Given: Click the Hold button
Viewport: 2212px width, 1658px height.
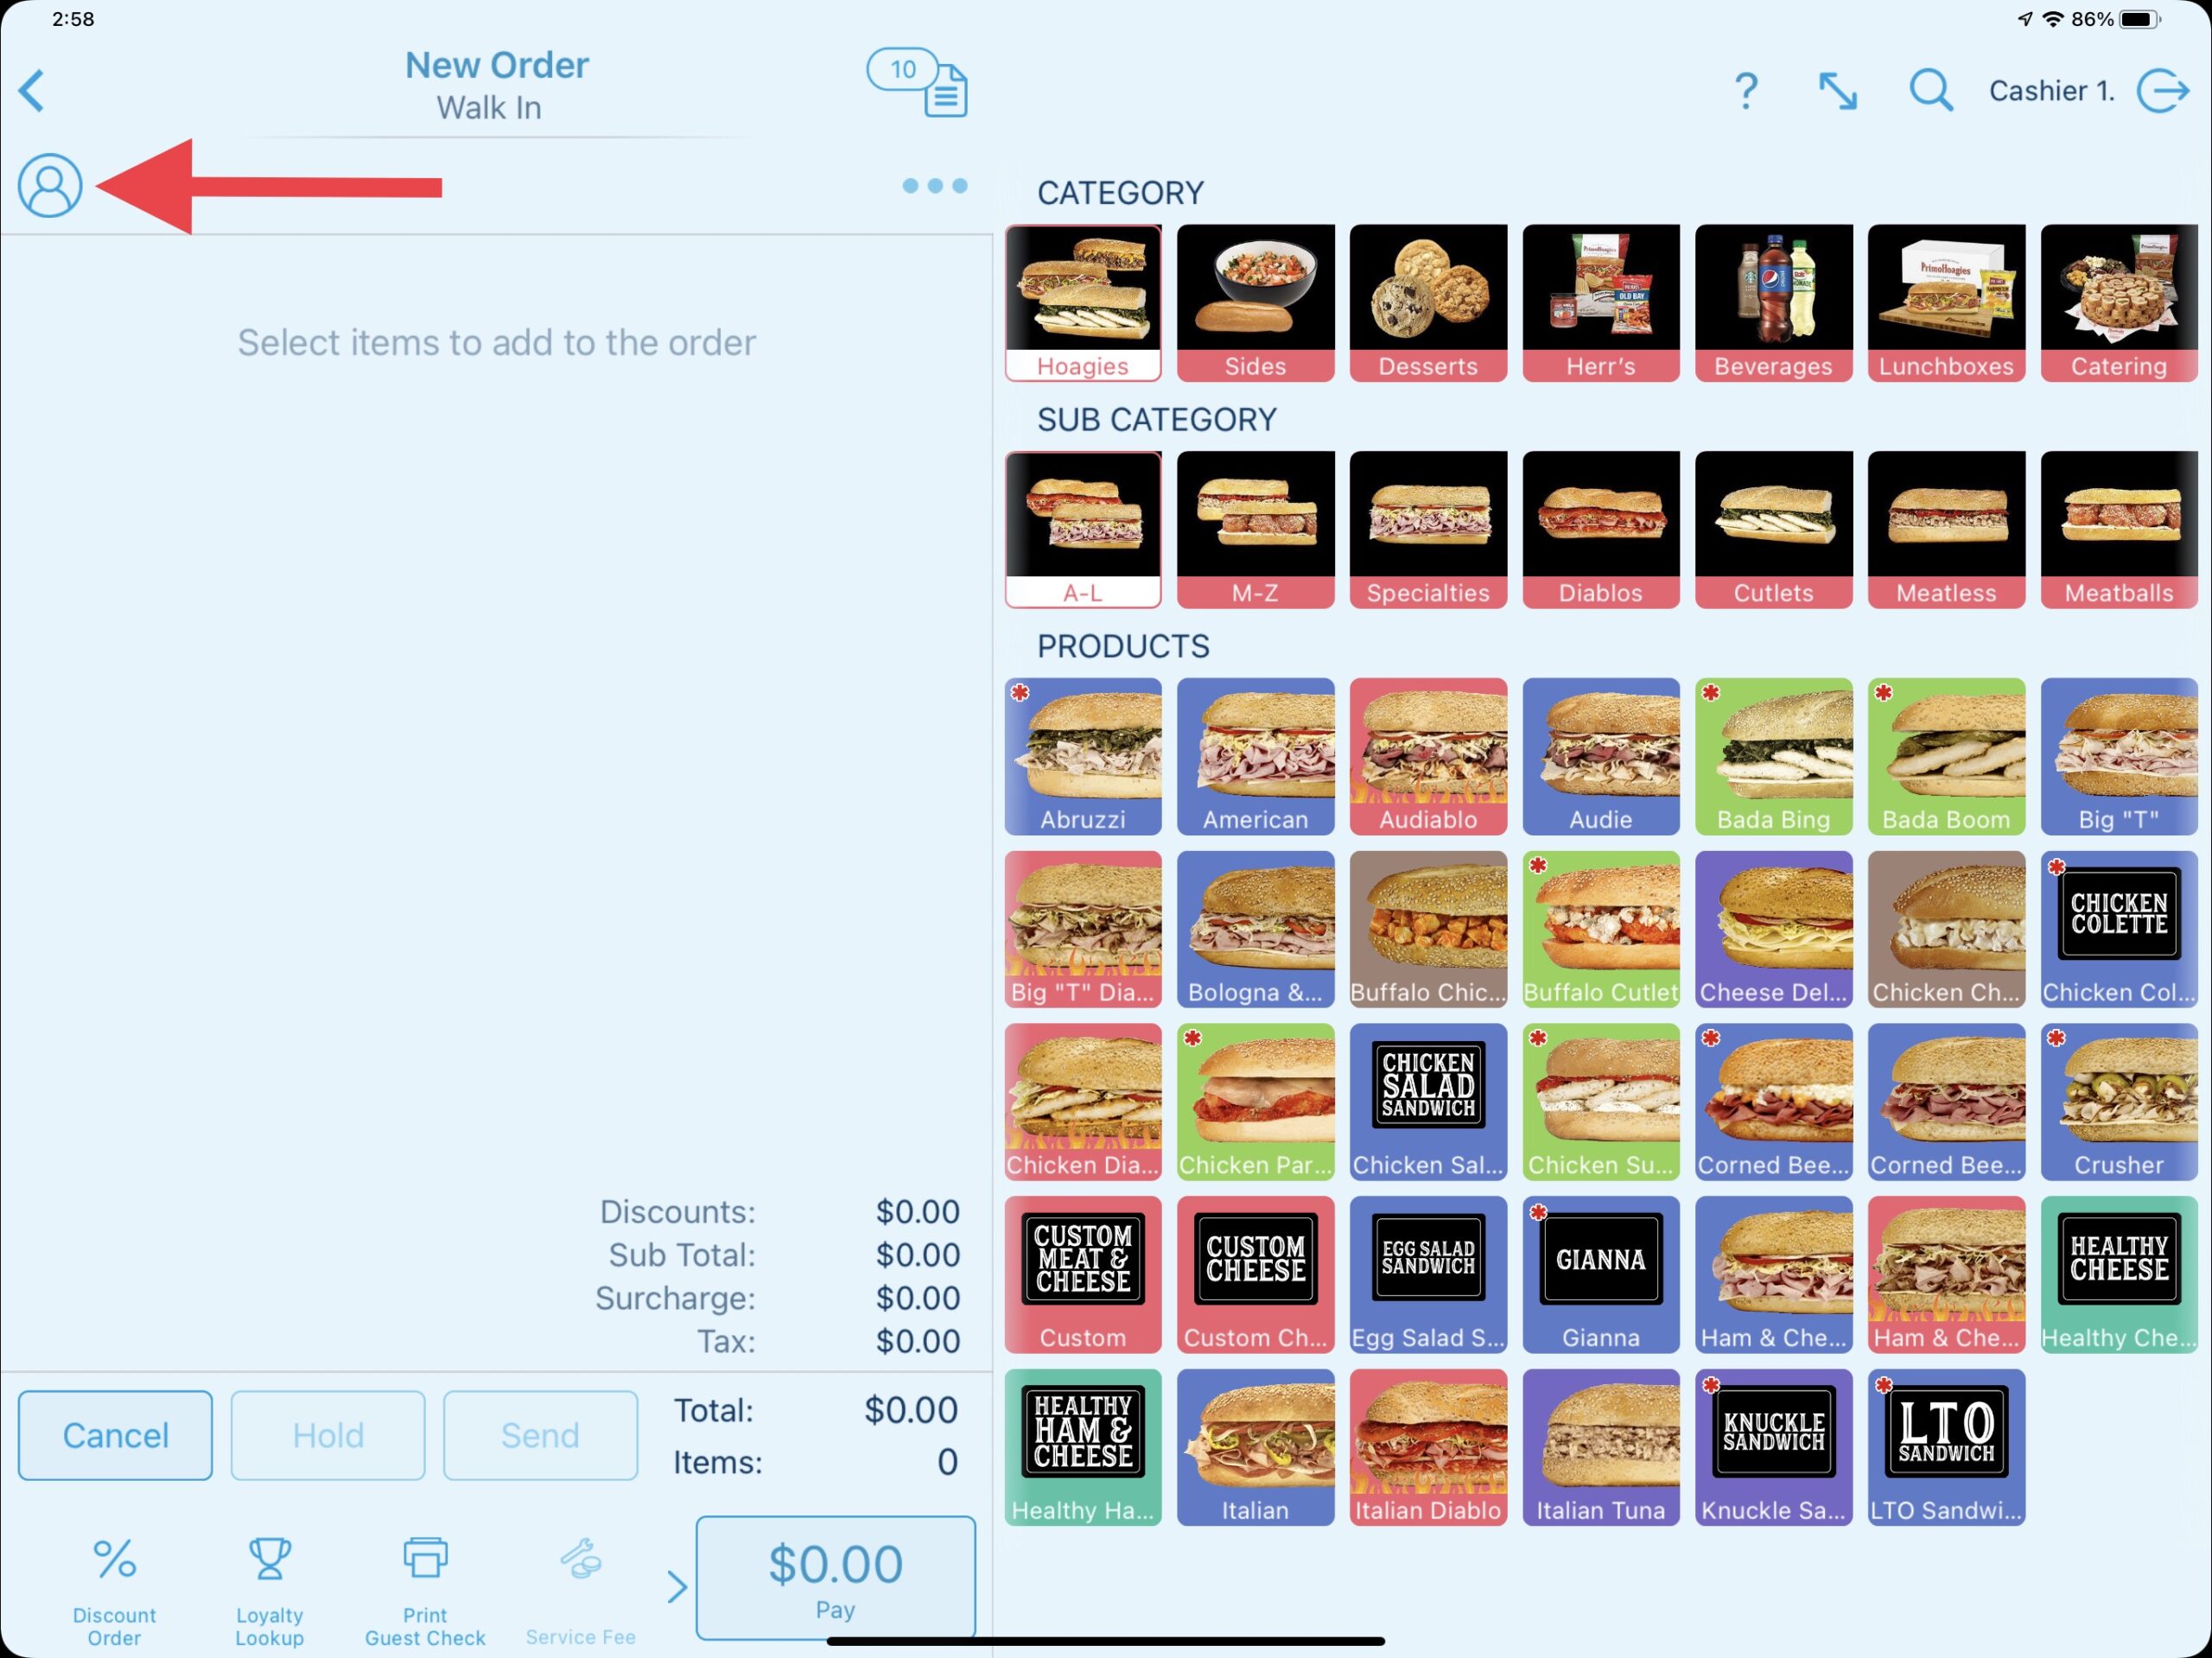Looking at the screenshot, I should 327,1435.
